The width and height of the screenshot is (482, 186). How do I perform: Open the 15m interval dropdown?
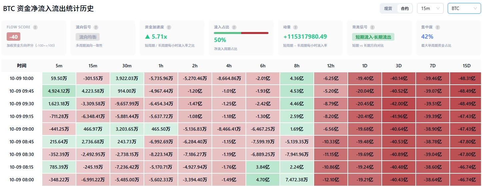pos(430,8)
